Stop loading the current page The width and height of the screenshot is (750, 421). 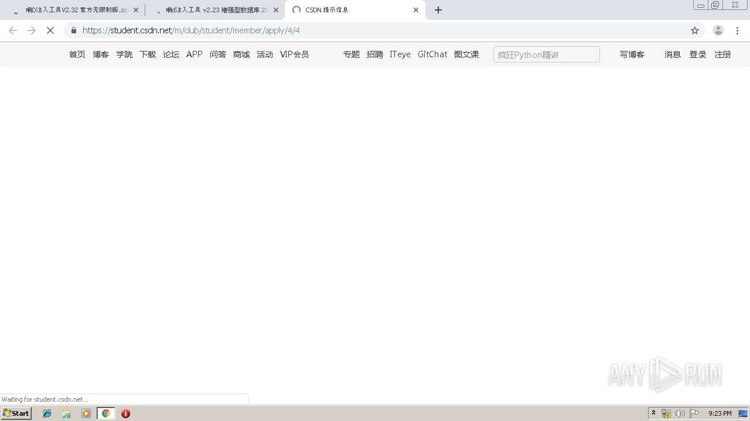[50, 30]
